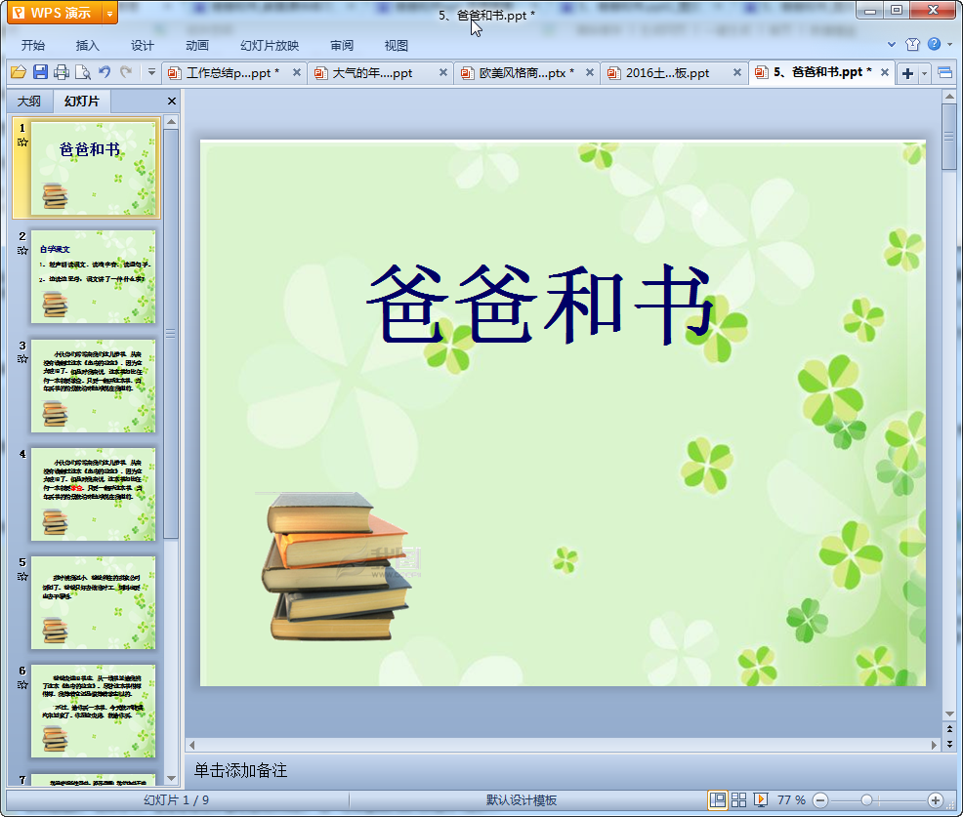This screenshot has width=963, height=817.
Task: Expand the quick access toolbar options arrow
Action: click(x=151, y=72)
